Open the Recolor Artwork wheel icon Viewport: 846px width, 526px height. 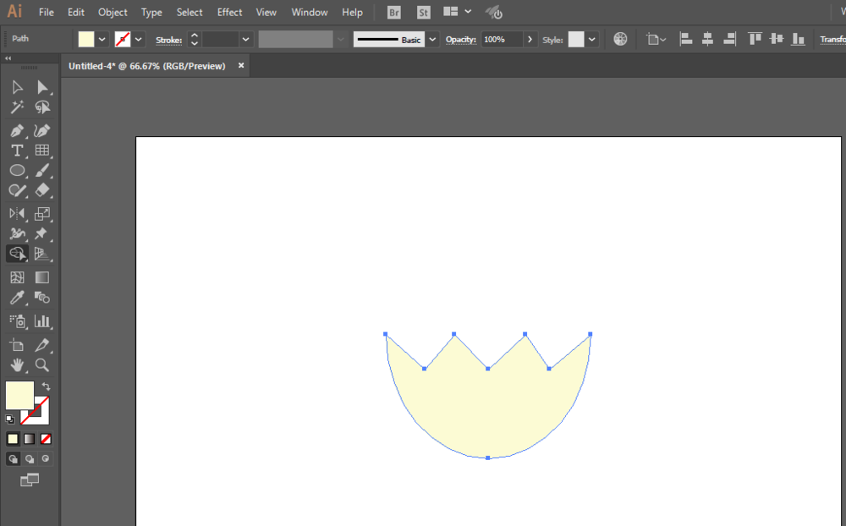point(620,39)
